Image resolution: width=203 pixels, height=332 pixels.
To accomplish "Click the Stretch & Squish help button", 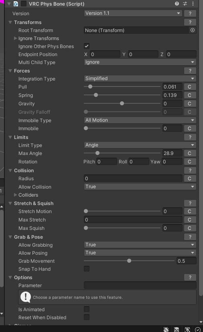I will (190, 203).
